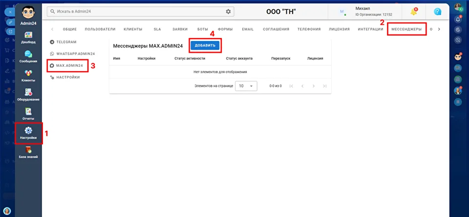Click the Статус аккаунта column header
The width and height of the screenshot is (469, 217).
click(239, 59)
